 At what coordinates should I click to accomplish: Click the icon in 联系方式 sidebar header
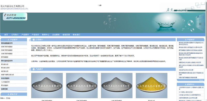(9, 94)
